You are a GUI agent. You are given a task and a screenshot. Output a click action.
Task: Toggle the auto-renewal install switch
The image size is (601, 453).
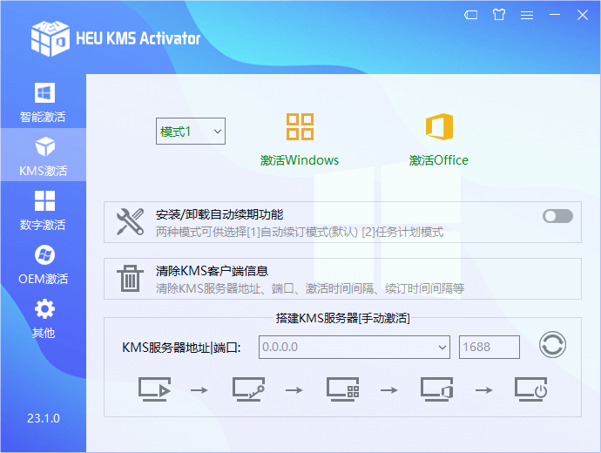click(557, 216)
